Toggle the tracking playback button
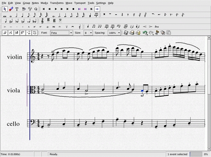211x157 pixels. pyautogui.click(x=97, y=9)
